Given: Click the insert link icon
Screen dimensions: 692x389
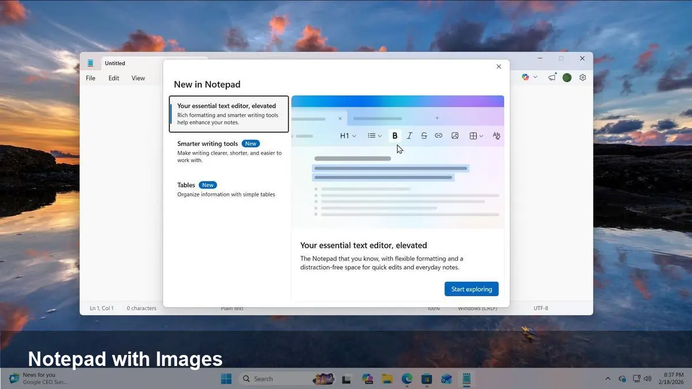Looking at the screenshot, I should (438, 135).
